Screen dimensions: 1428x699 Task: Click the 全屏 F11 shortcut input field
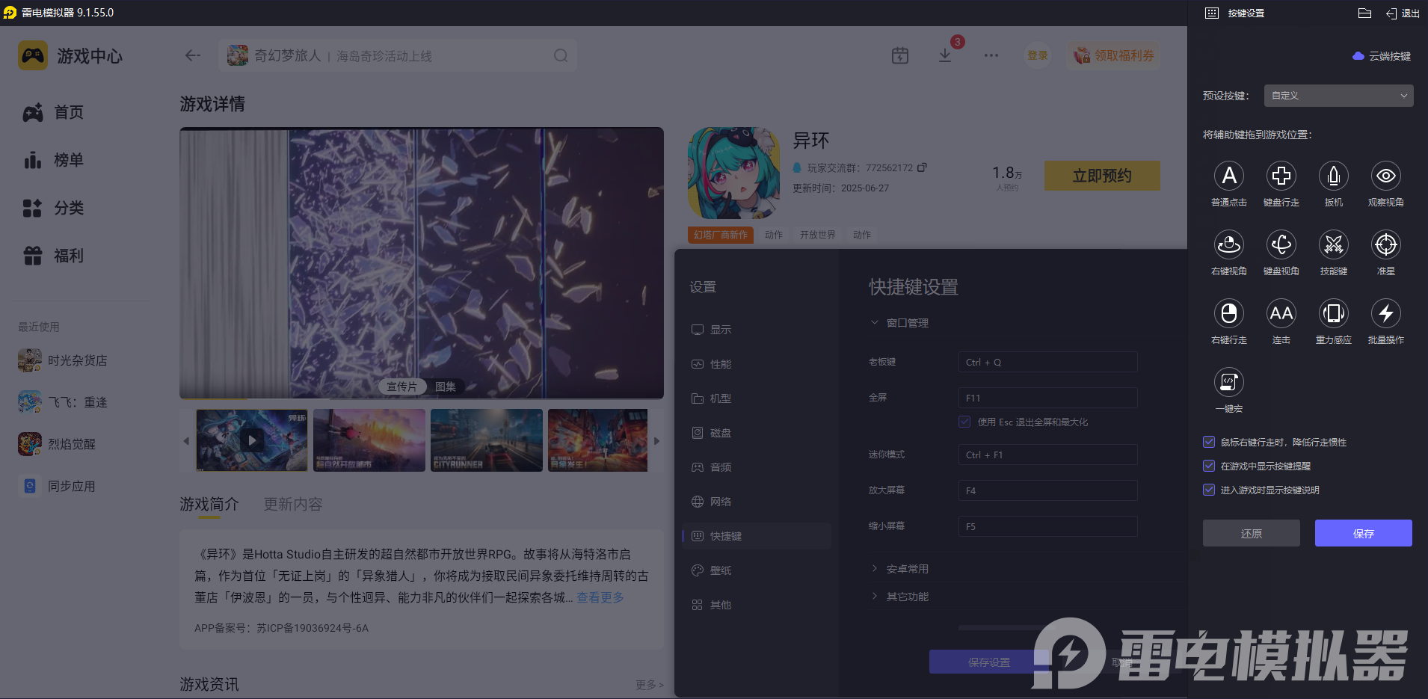pyautogui.click(x=1046, y=397)
